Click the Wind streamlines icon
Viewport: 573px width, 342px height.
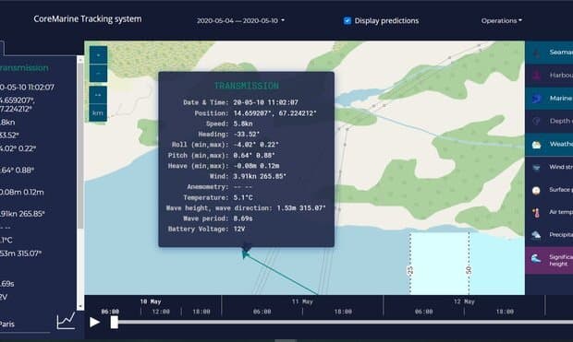[x=536, y=168]
